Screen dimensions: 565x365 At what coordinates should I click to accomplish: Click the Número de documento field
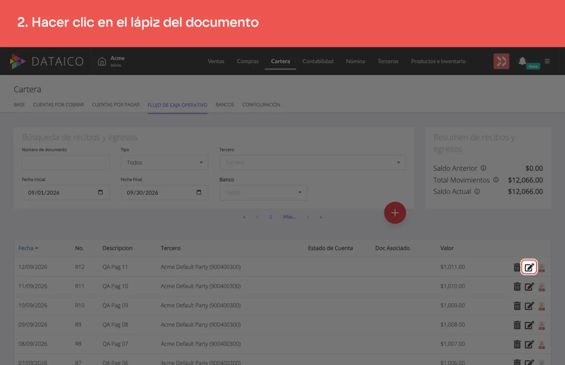tap(66, 162)
